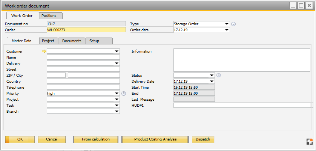Click the Order number field WH000273
Image resolution: width=316 pixels, height=151 pixels.
click(x=86, y=30)
